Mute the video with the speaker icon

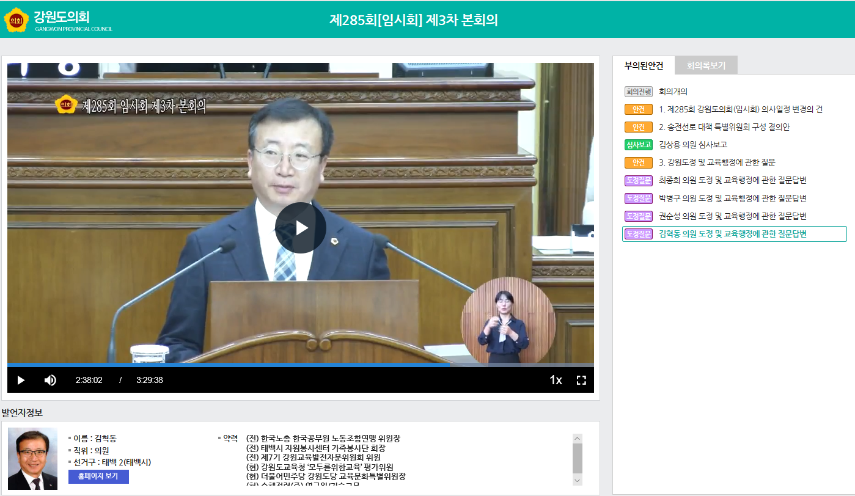tap(50, 380)
